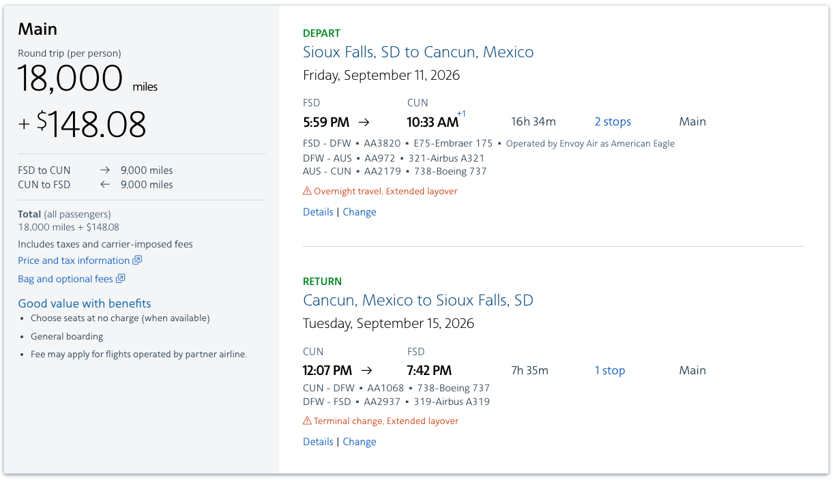
Task: Click the Sioux Falls, SD to Cancun, Mexico heading
Action: tap(418, 52)
